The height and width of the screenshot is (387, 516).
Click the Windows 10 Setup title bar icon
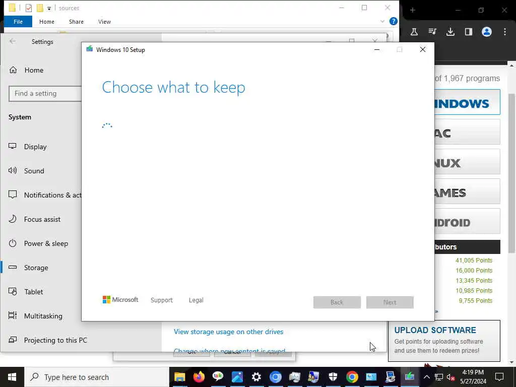[x=90, y=49]
